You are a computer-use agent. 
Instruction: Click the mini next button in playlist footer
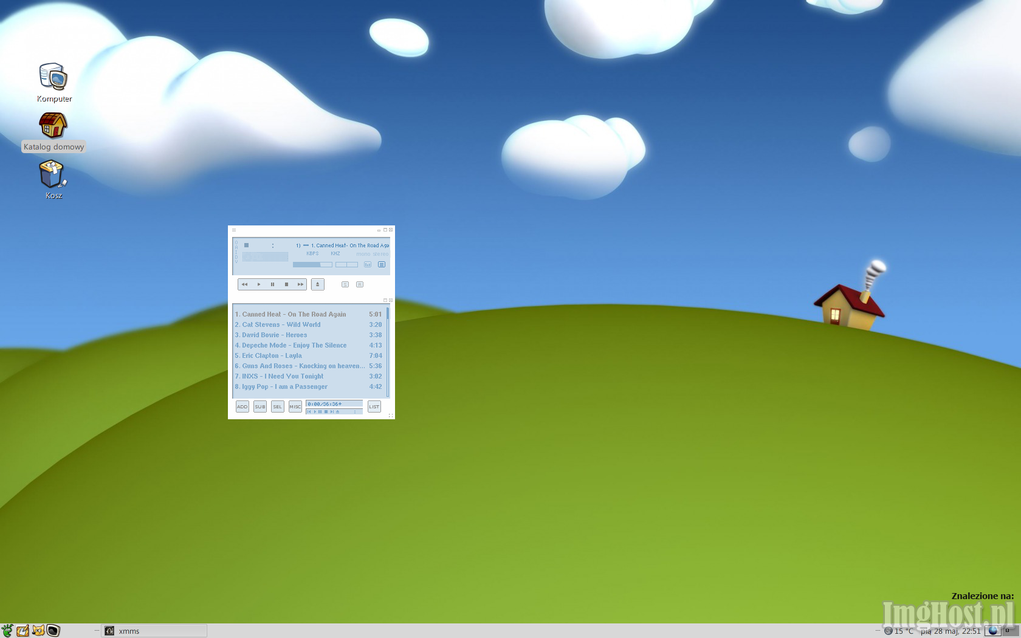tap(332, 411)
